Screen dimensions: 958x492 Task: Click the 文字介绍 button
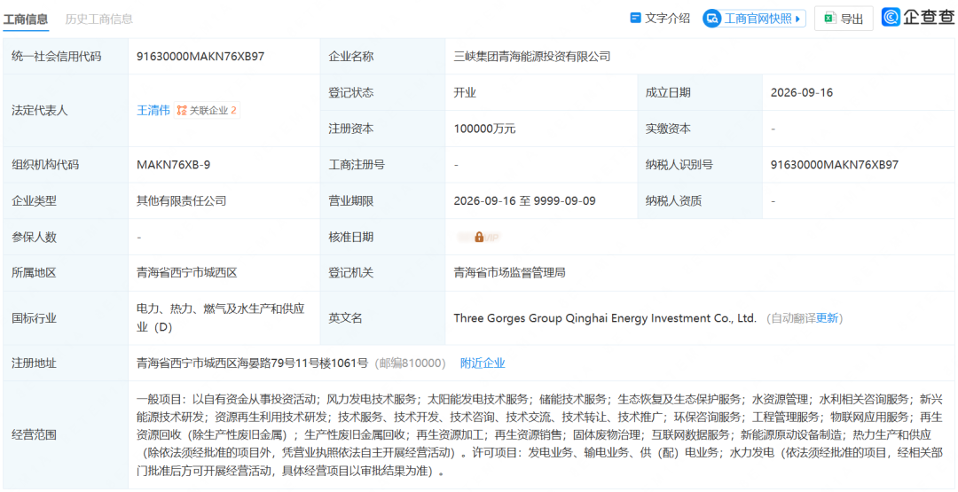pos(660,19)
